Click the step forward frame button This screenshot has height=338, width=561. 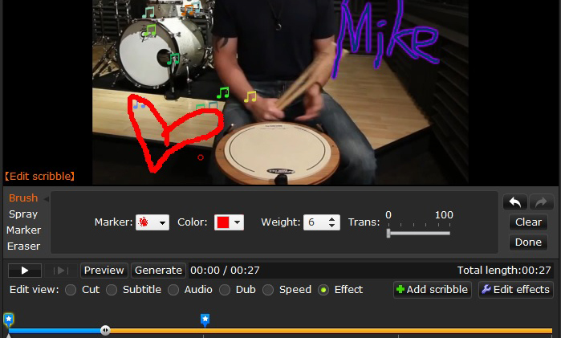60,271
